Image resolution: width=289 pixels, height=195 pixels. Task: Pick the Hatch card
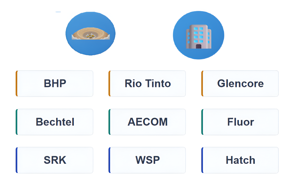pos(240,160)
